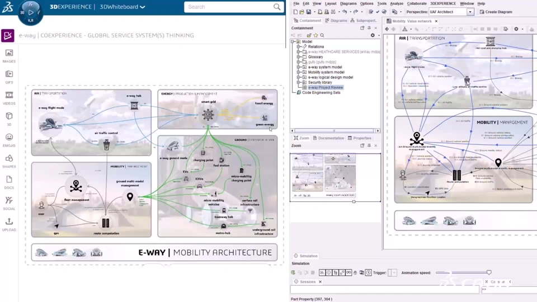Toggle the glasses-shaped simulation option button
537x302 pixels.
pyautogui.click(x=348, y=272)
